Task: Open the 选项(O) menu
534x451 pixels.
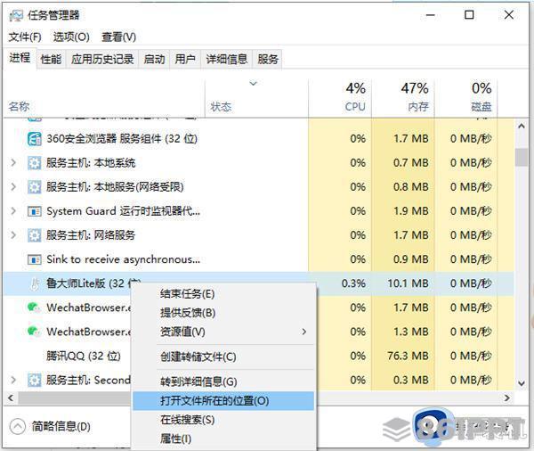Action: [x=71, y=37]
